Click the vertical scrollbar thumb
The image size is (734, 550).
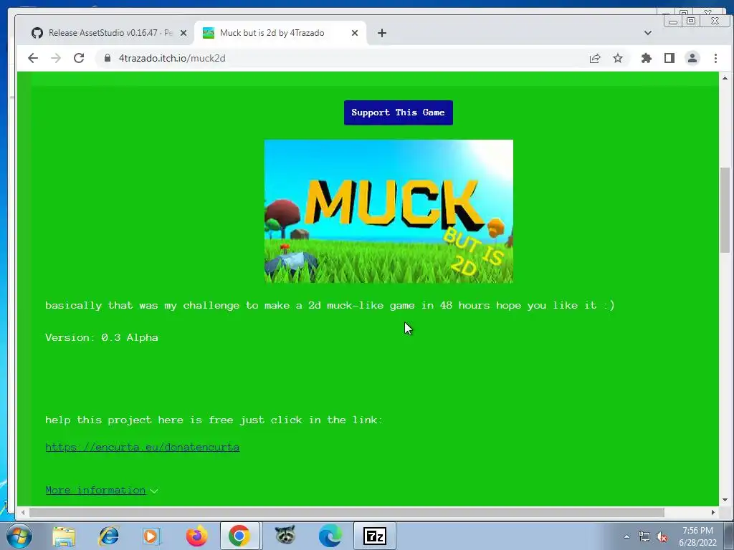725,211
